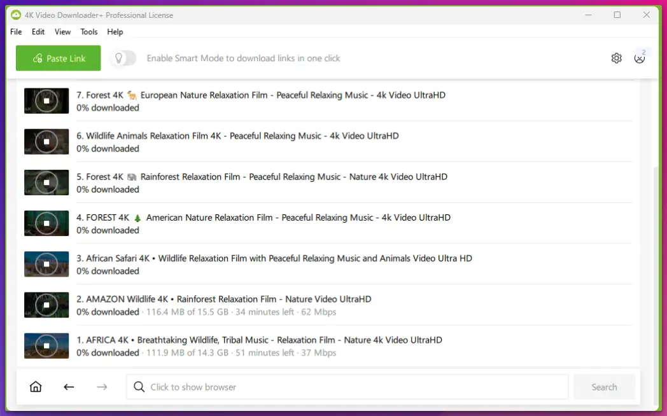Open the Help menu

[115, 32]
